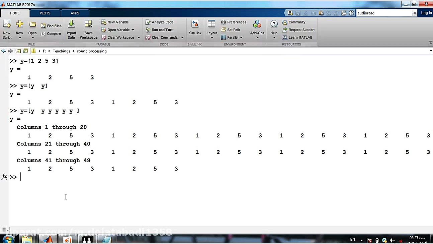Select the Teachings folder in the path
Viewport: 433px width, 244px height.
(x=61, y=51)
